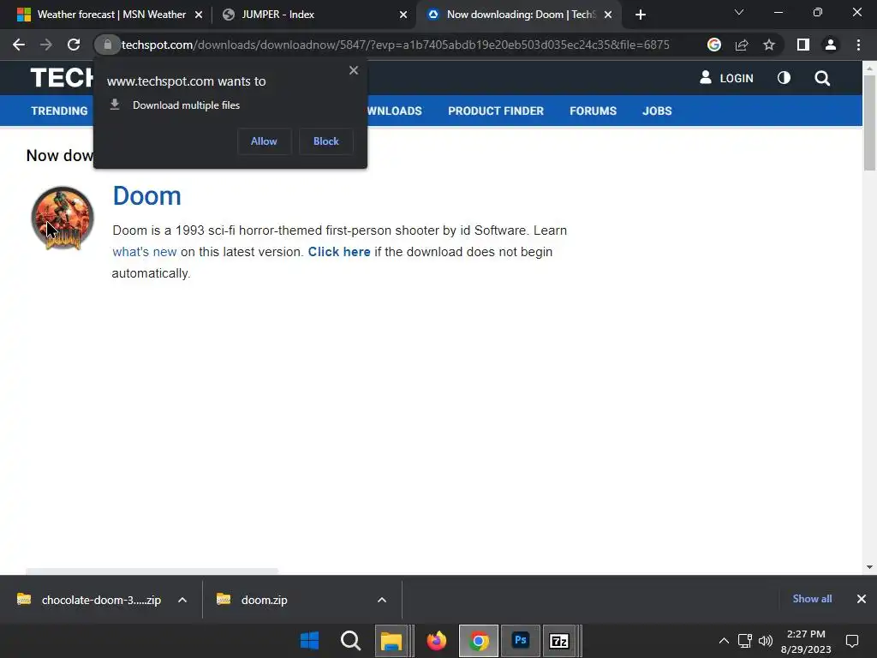Toggle the dark mode contrast icon
Viewport: 877px width, 658px height.
click(785, 78)
